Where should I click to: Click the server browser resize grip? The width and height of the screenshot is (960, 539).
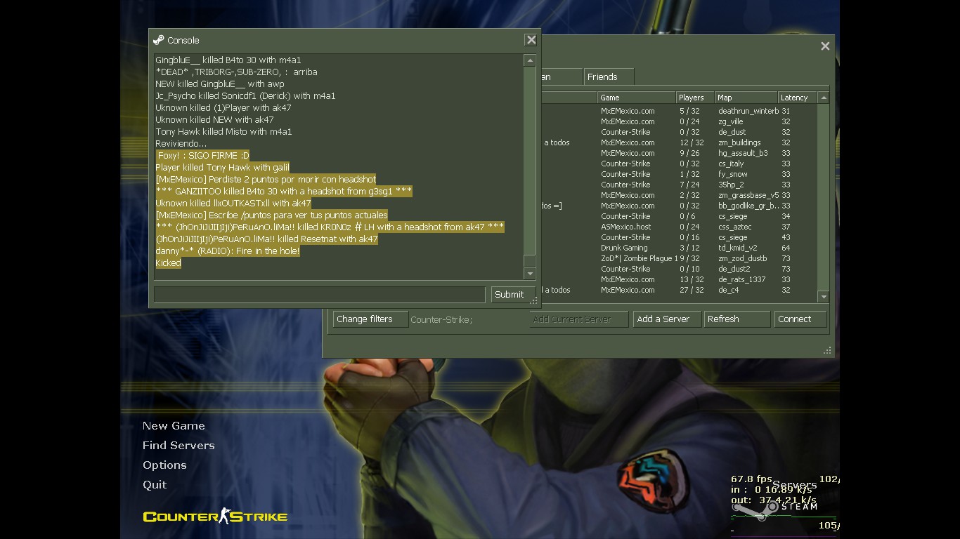828,350
